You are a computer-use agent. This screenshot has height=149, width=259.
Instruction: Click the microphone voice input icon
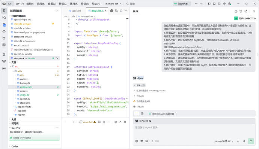tap(244, 141)
